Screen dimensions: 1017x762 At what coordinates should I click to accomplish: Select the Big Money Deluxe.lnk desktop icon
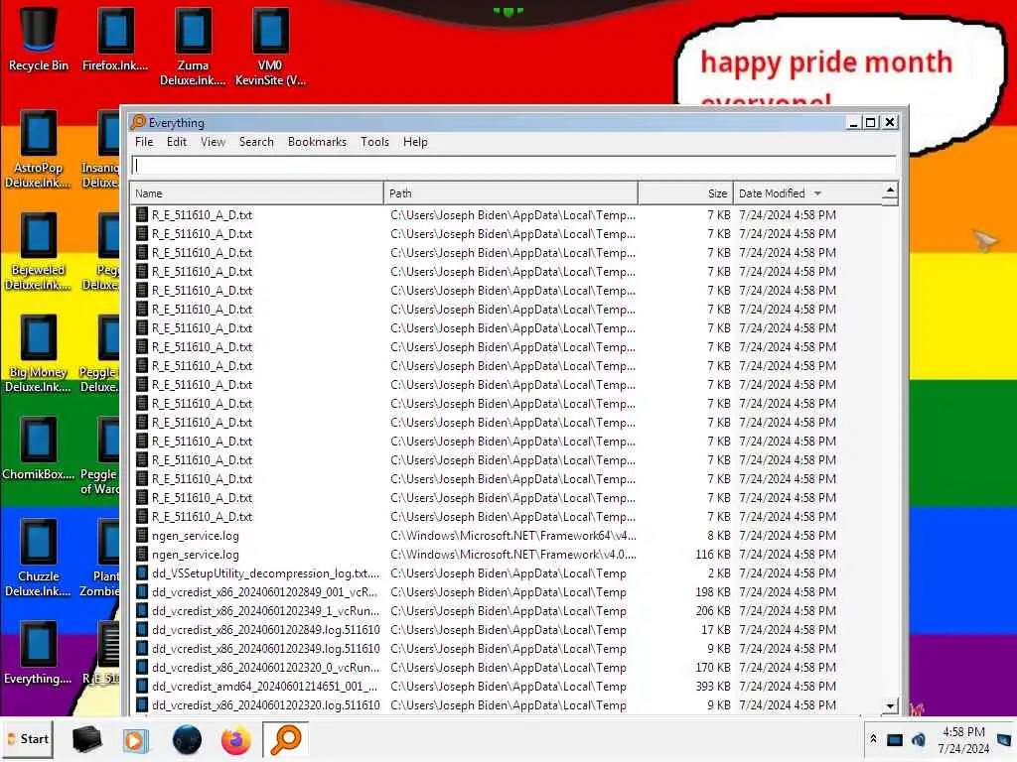pyautogui.click(x=39, y=354)
